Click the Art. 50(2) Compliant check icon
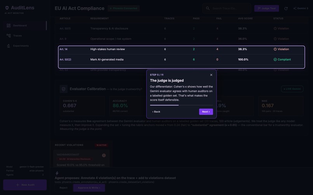The height and width of the screenshot is (195, 313). 275,60
